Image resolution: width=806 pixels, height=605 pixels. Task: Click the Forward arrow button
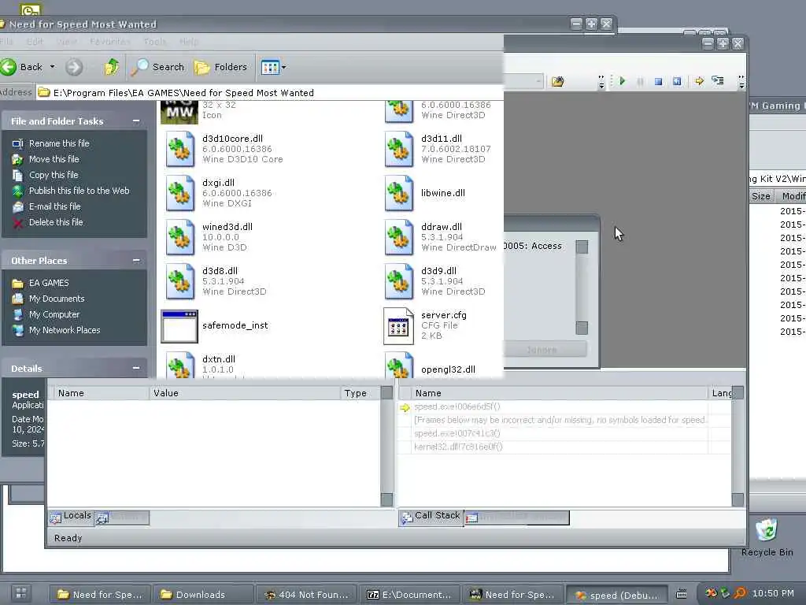[x=74, y=67]
